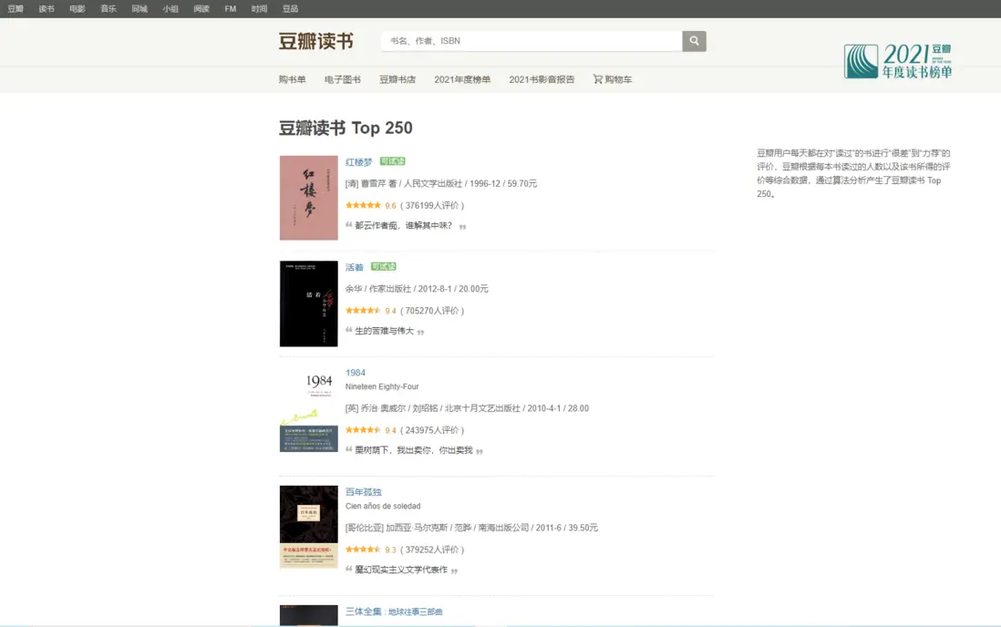The height and width of the screenshot is (627, 1001).
Task: Open the 三体全集 book title link
Action: (394, 612)
